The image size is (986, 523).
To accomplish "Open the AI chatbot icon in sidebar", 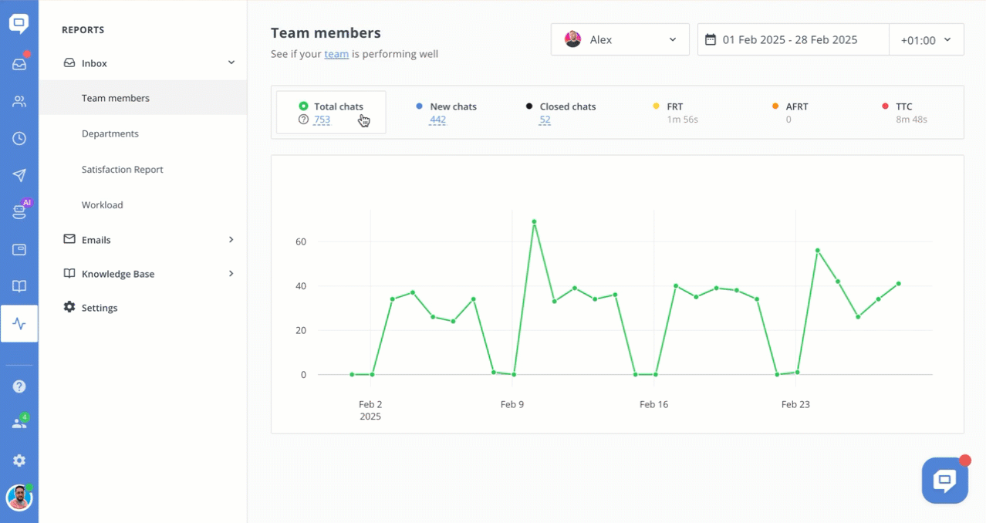I will pos(19,212).
